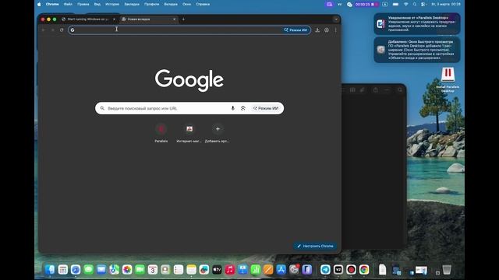The width and height of the screenshot is (499, 280).
Task: Open App Store in the Dock
Action: pyautogui.click(x=281, y=270)
